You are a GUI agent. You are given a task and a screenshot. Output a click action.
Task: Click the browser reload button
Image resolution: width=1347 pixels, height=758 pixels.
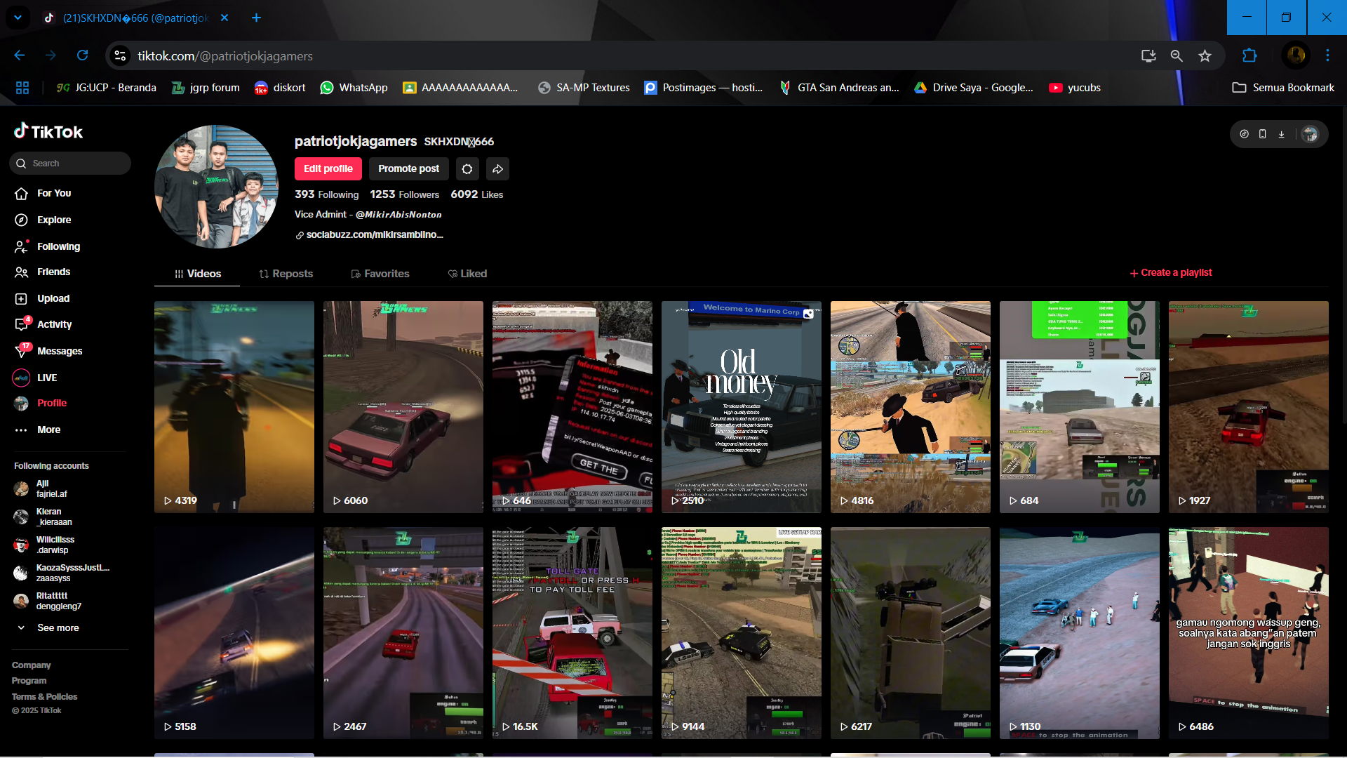pos(83,55)
